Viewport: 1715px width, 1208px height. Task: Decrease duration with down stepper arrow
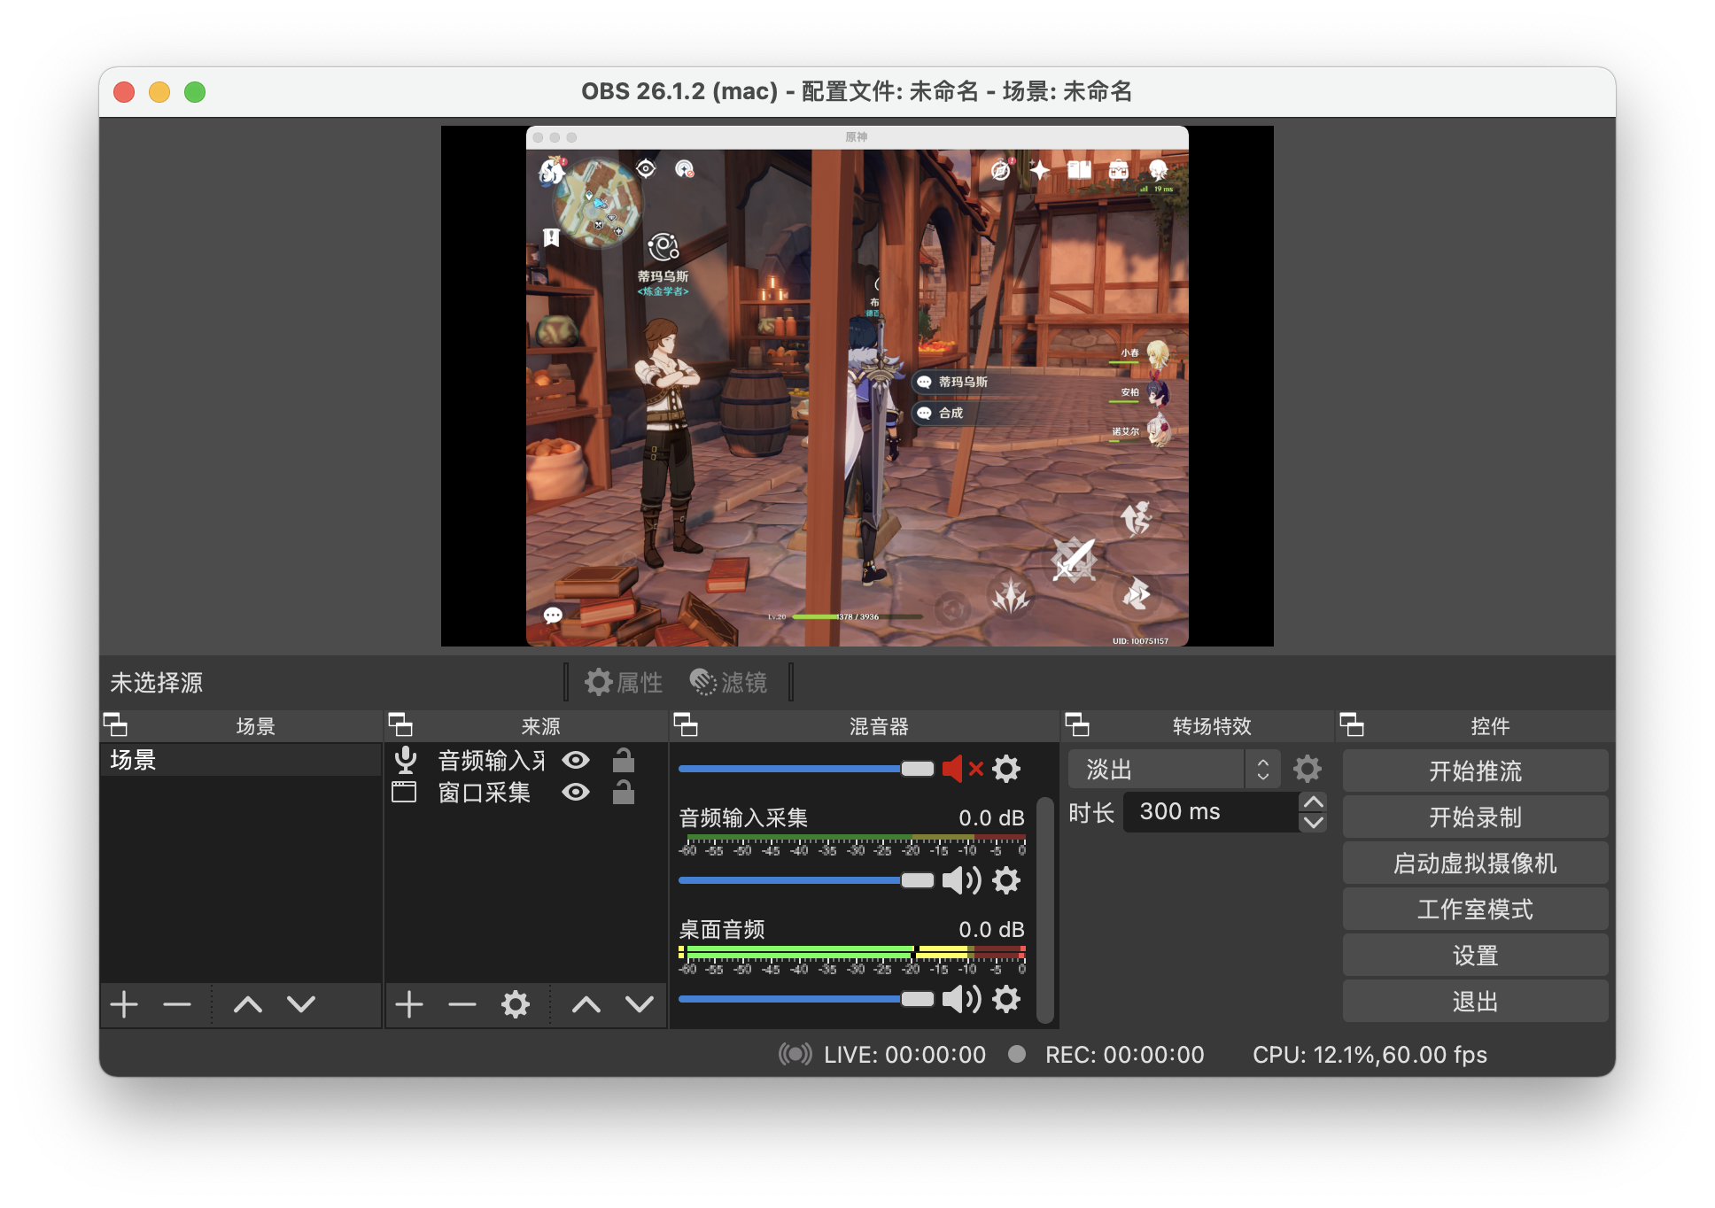(1313, 822)
